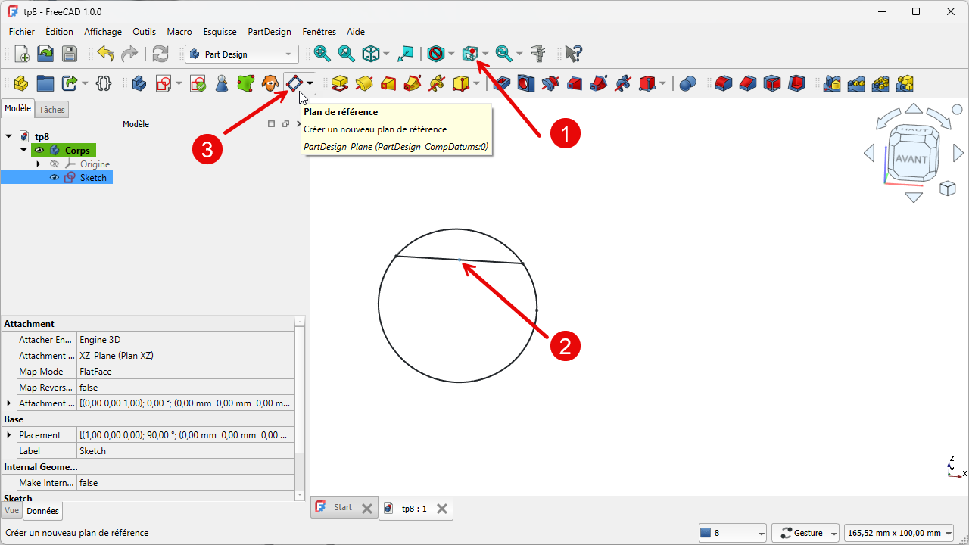
Task: Switch to the Vue properties tab
Action: 12,511
